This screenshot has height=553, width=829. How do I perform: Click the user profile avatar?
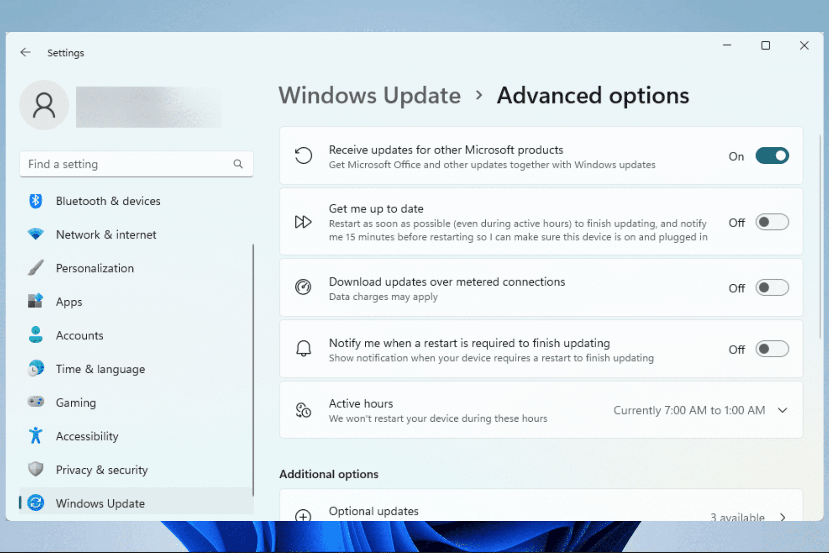(44, 105)
